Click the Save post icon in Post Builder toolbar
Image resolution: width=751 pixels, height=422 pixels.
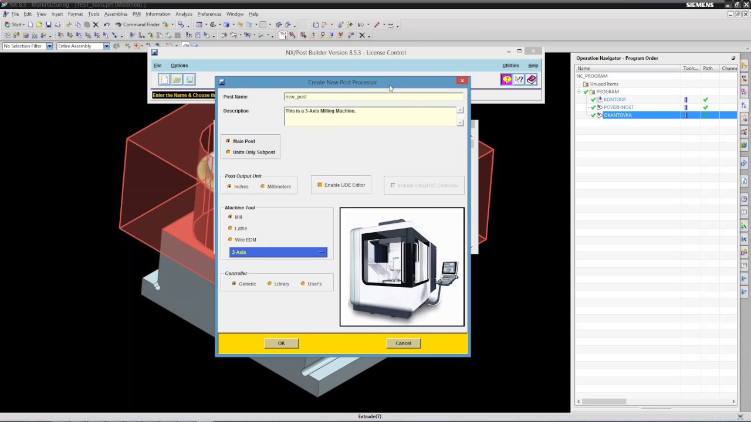pyautogui.click(x=189, y=80)
